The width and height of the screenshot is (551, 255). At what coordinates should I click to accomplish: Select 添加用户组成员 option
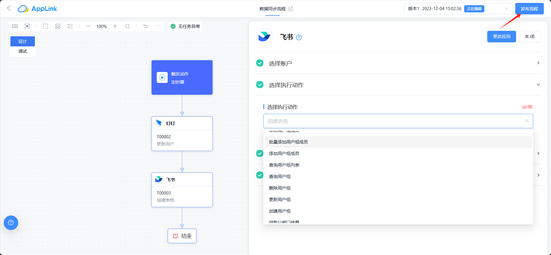[x=398, y=154]
